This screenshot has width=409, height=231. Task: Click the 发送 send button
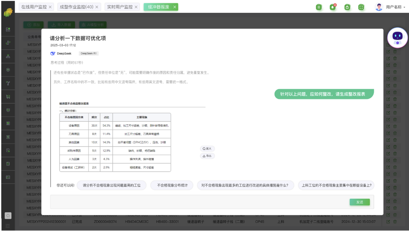click(x=360, y=202)
